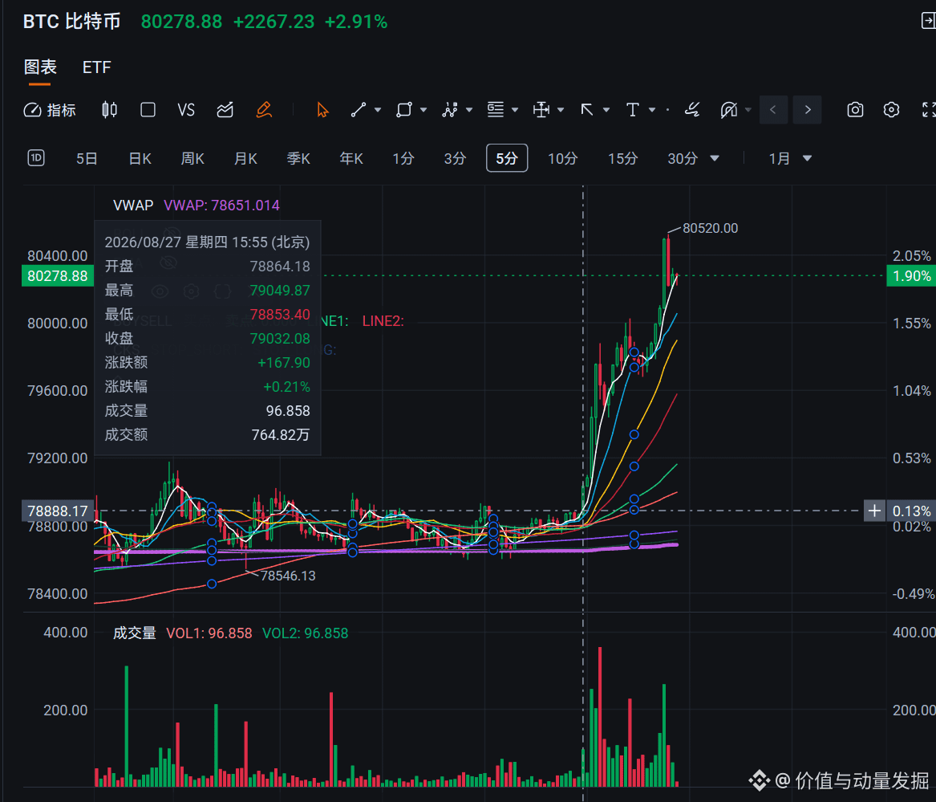This screenshot has width=936, height=802.
Task: Click the crosshair plus button on price axis
Action: click(874, 511)
